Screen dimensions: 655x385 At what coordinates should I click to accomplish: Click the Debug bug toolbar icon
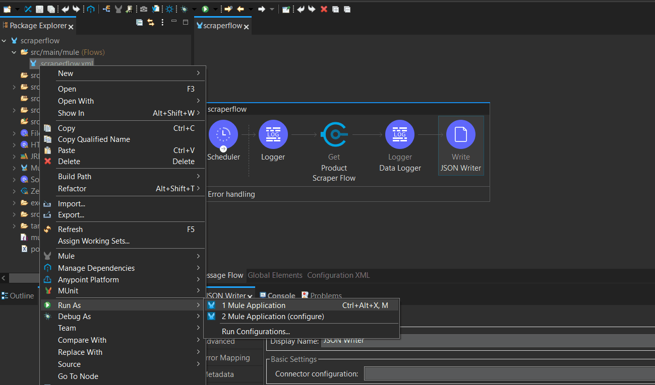pyautogui.click(x=185, y=9)
